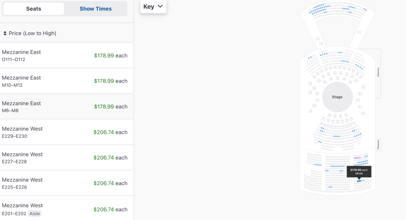Image resolution: width=406 pixels, height=220 pixels.
Task: Click the $178.99 each map tooltip
Action: click(359, 172)
